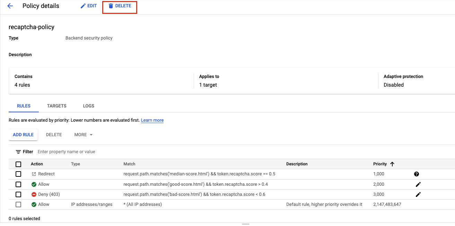The width and height of the screenshot is (455, 226).
Task: Select the RULES tab
Action: [x=24, y=106]
